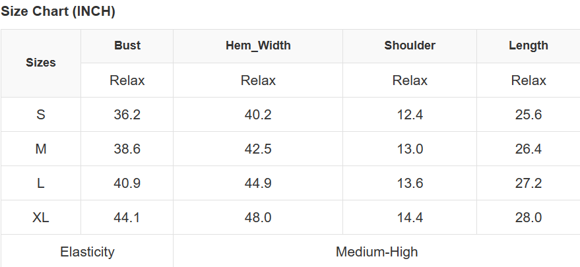The width and height of the screenshot is (580, 267).
Task: Click the Length column header
Action: [x=529, y=45]
